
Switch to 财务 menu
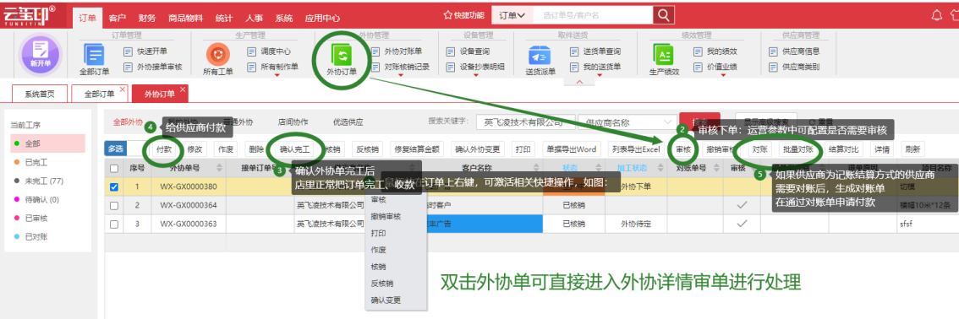[x=147, y=19]
